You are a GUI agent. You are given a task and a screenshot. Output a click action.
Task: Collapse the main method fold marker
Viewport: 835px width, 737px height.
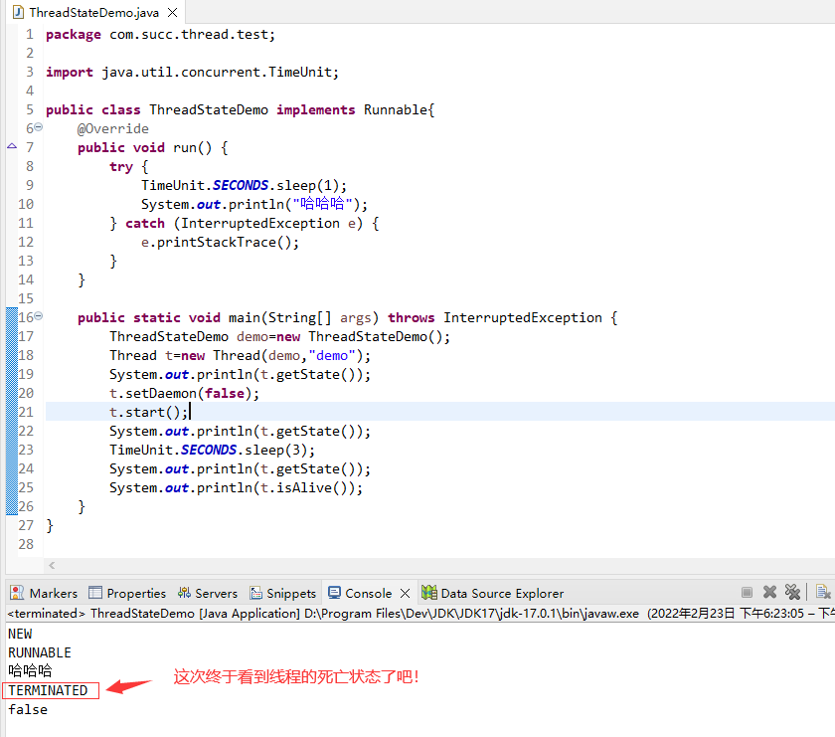[36, 316]
